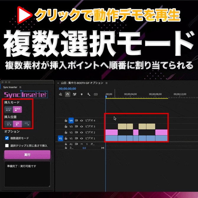
Task: Close the 山田 - 集中力 sequence tab
Action: 58,83
